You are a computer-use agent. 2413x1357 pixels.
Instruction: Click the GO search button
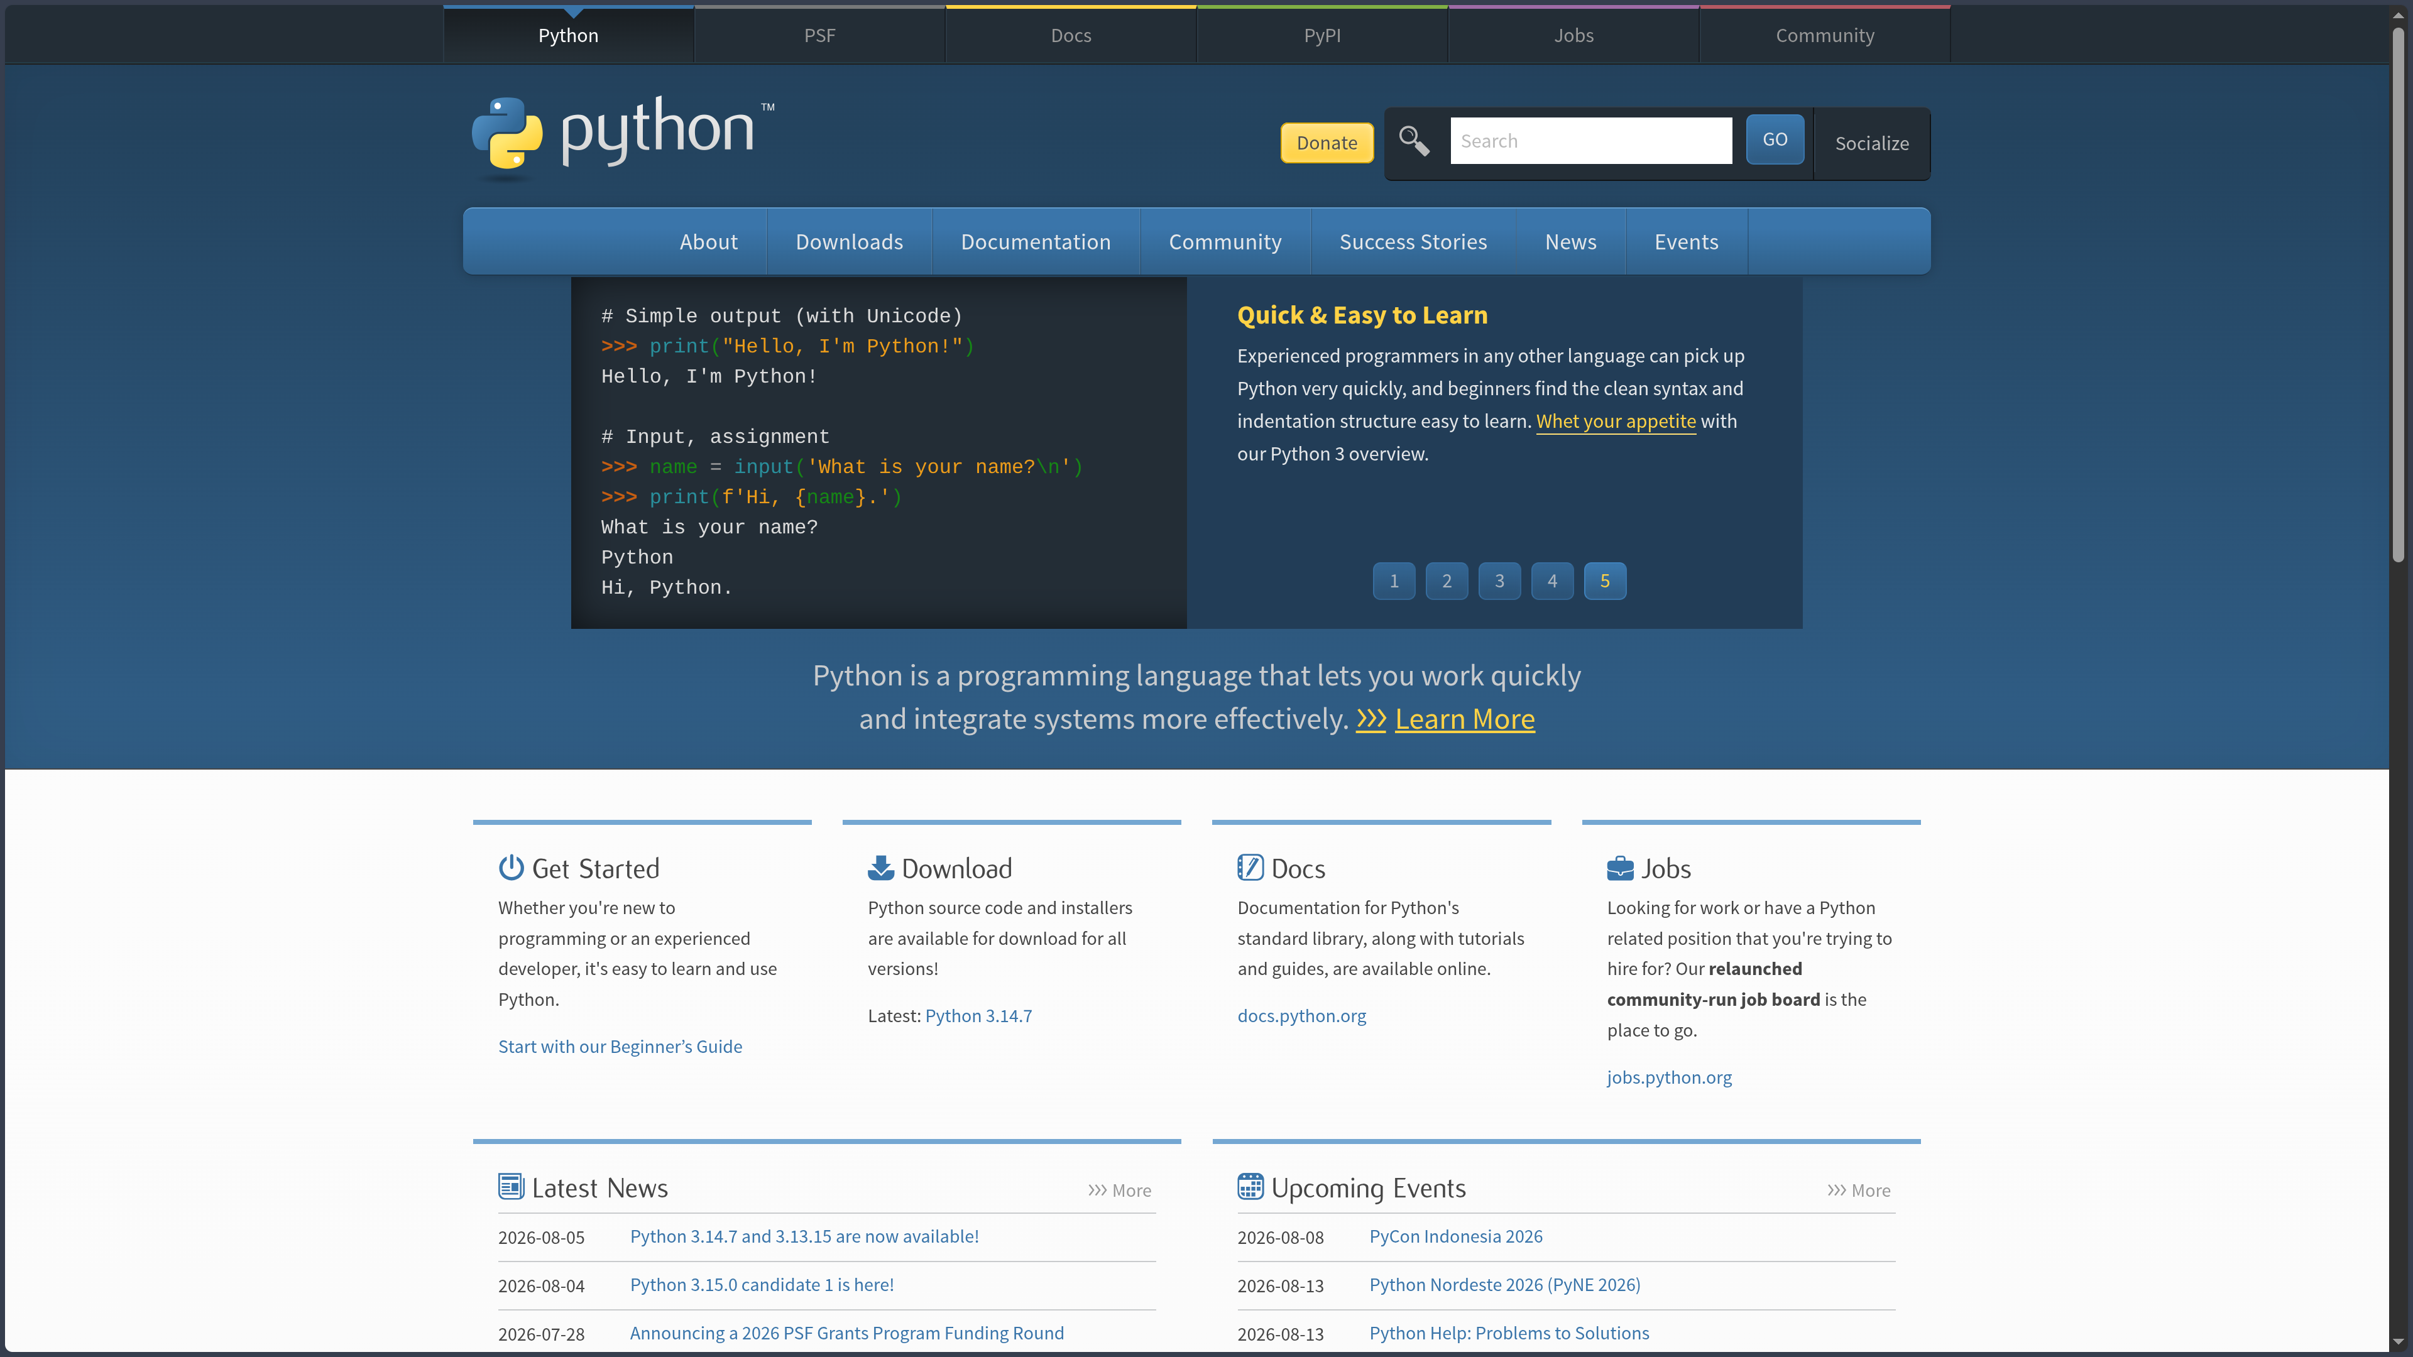click(1774, 139)
